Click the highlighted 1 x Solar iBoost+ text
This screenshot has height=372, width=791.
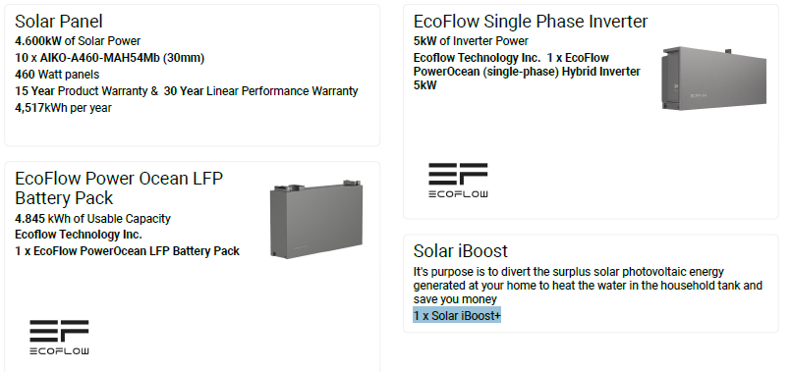[457, 315]
